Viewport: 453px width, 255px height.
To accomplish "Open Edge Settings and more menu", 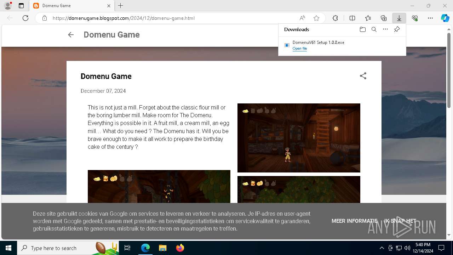I will pyautogui.click(x=430, y=18).
